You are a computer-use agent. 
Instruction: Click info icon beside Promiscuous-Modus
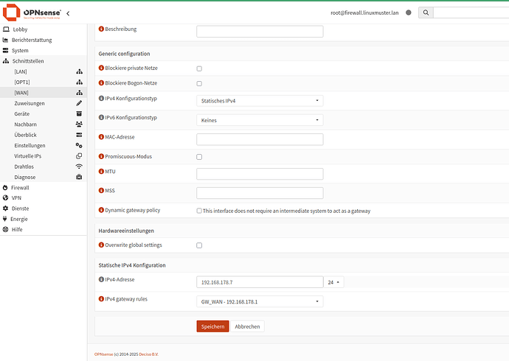(x=102, y=157)
